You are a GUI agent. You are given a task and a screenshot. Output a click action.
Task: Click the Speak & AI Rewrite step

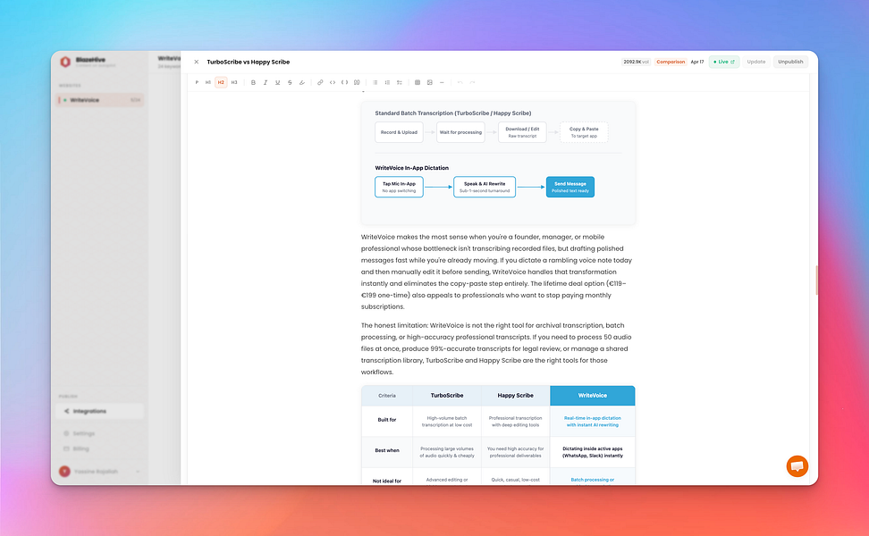click(485, 188)
